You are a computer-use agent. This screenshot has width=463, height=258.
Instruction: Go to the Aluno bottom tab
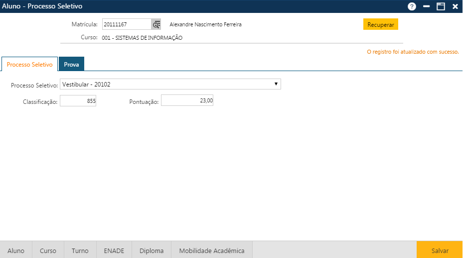point(16,251)
